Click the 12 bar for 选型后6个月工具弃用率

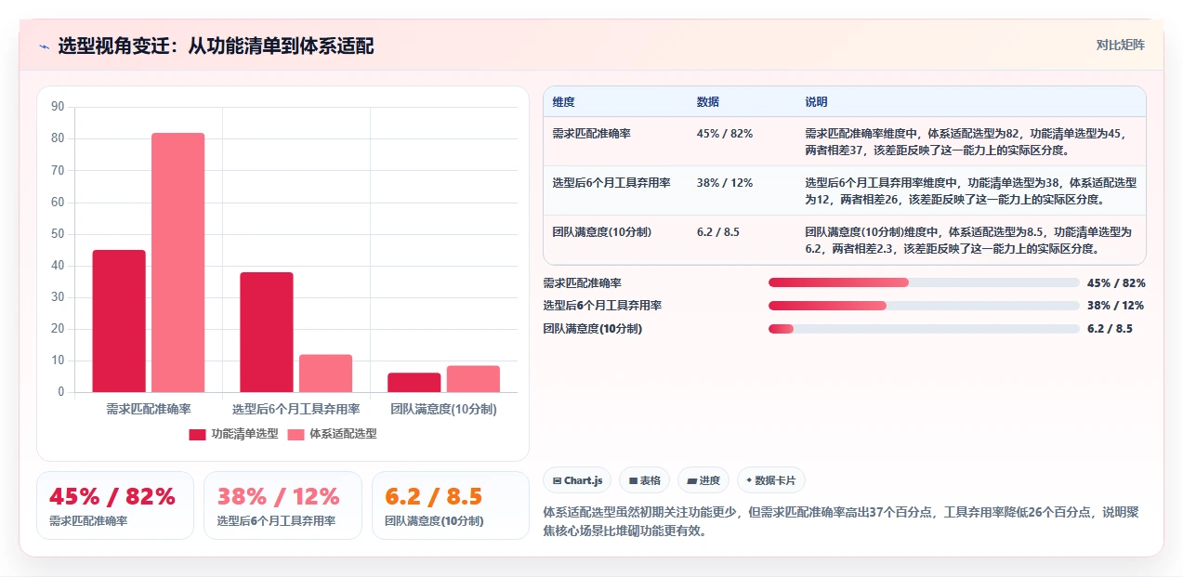[x=326, y=374]
